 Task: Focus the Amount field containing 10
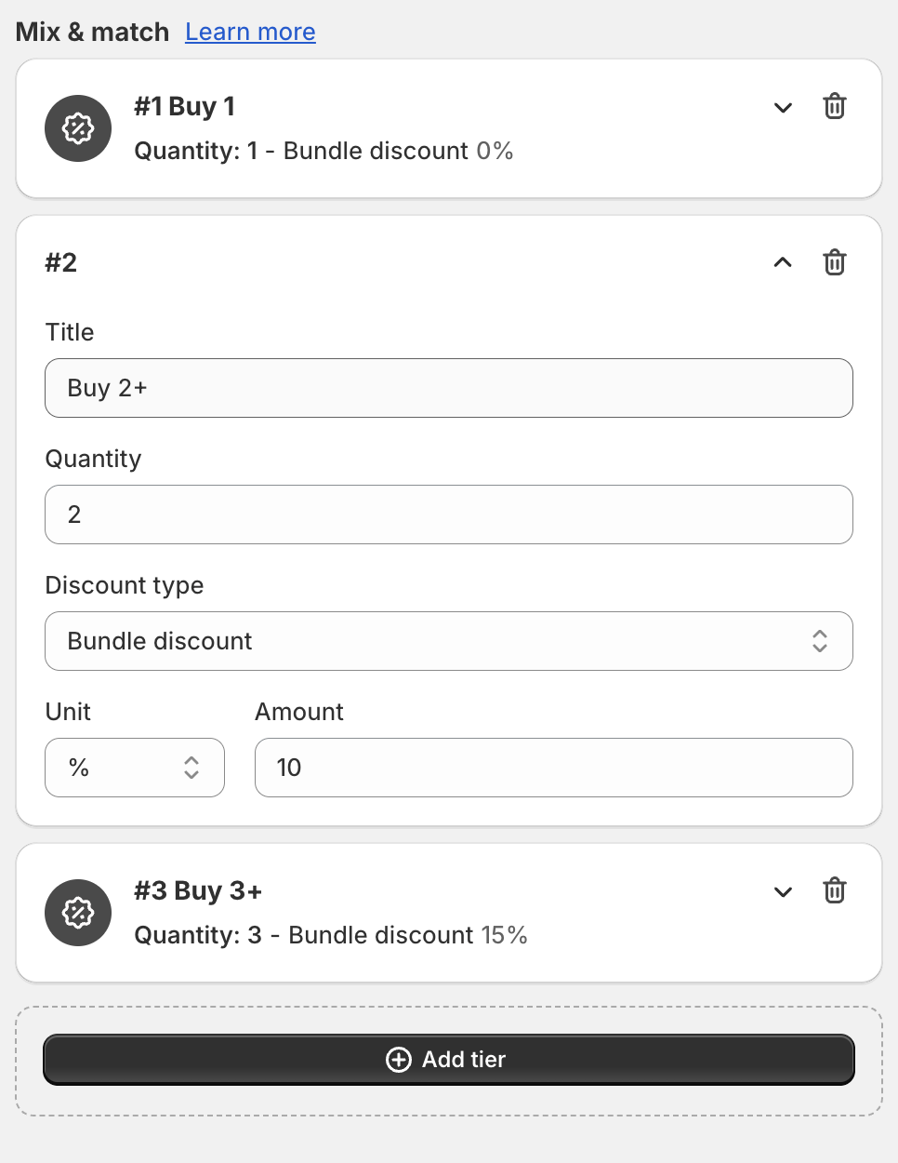(554, 768)
